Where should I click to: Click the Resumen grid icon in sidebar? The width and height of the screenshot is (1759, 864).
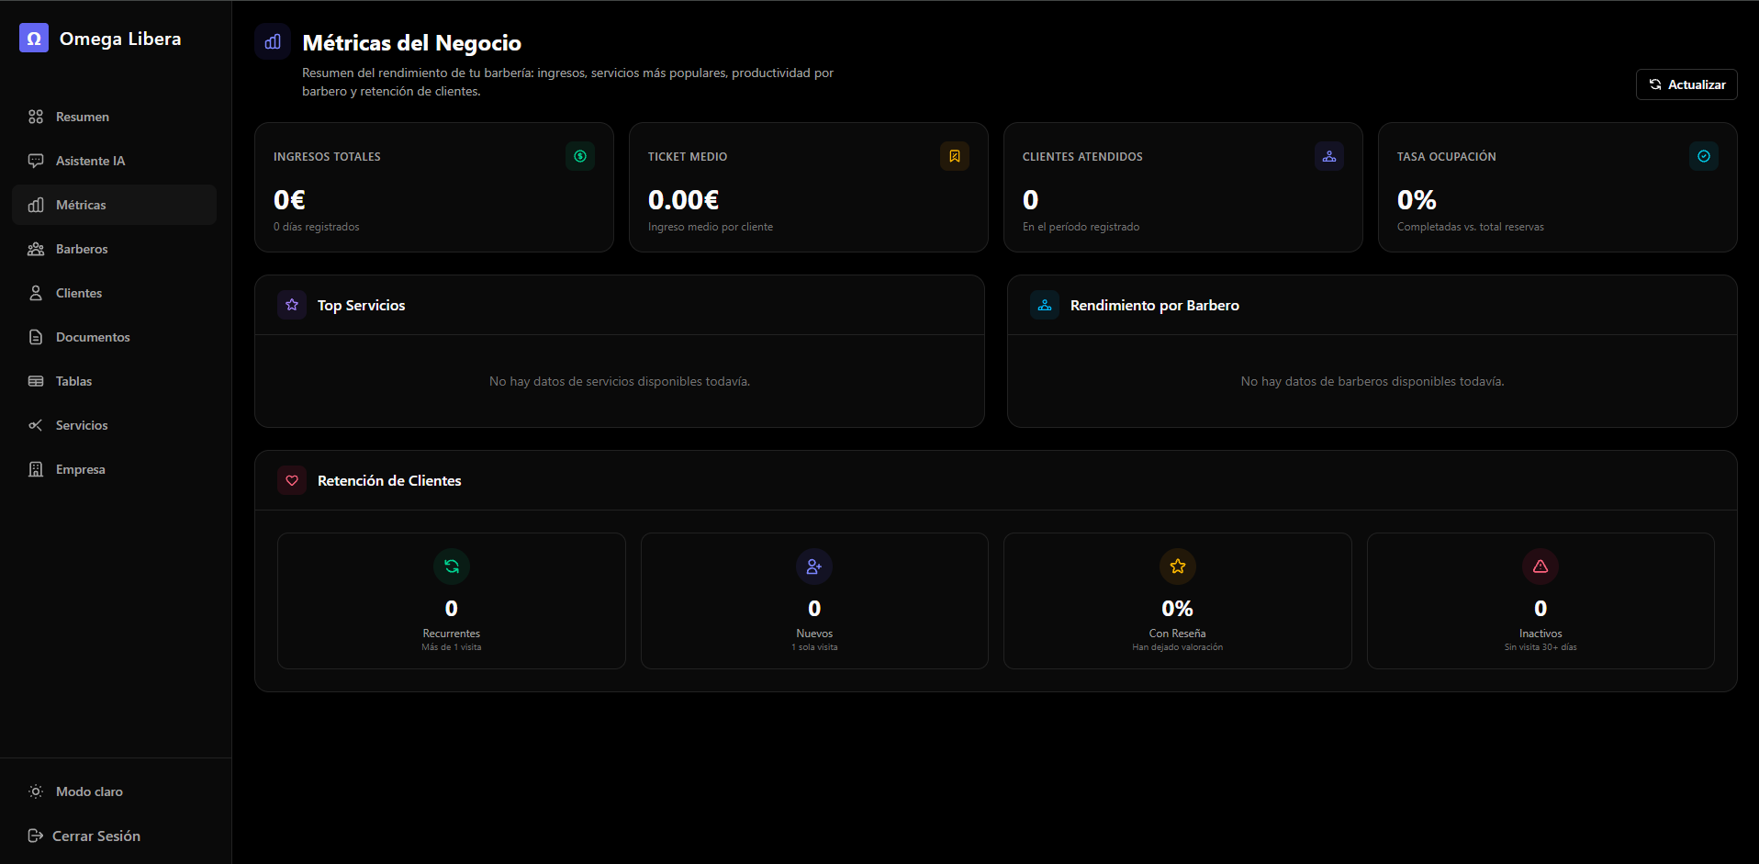36,117
